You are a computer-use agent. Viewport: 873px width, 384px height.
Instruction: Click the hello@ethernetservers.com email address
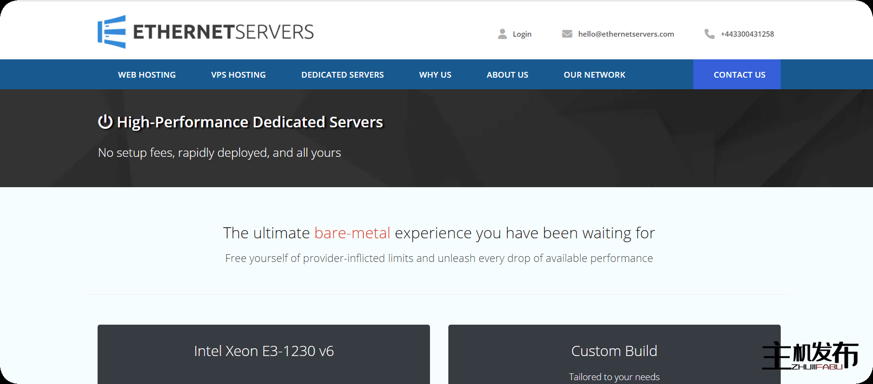coord(626,34)
